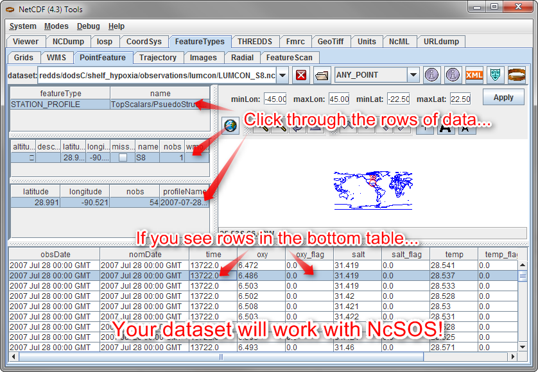Click the -90.521 longitude cell
Viewport: 538px width, 372px height.
click(x=85, y=202)
